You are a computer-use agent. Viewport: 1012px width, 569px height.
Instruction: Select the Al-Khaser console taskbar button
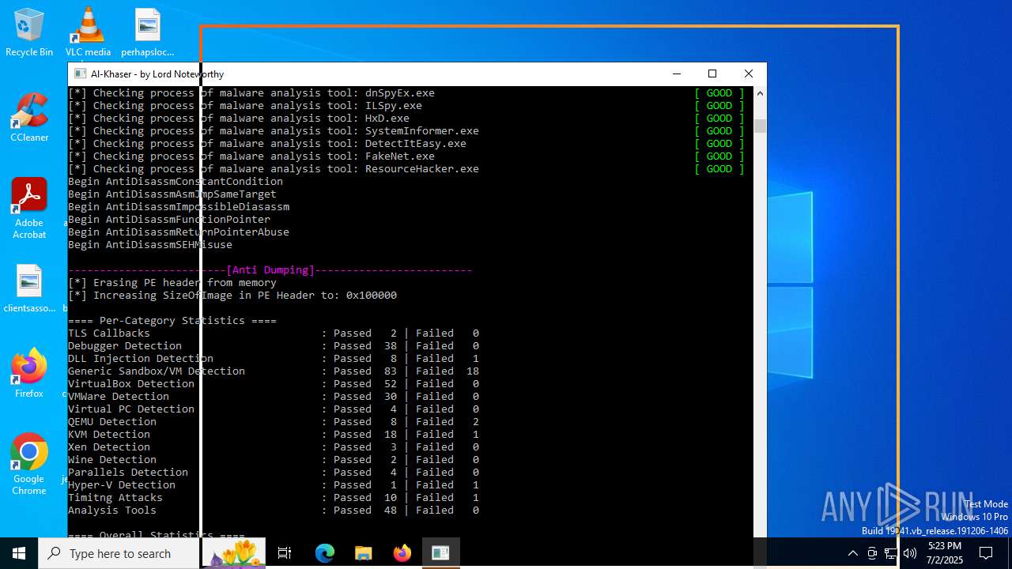coord(440,553)
